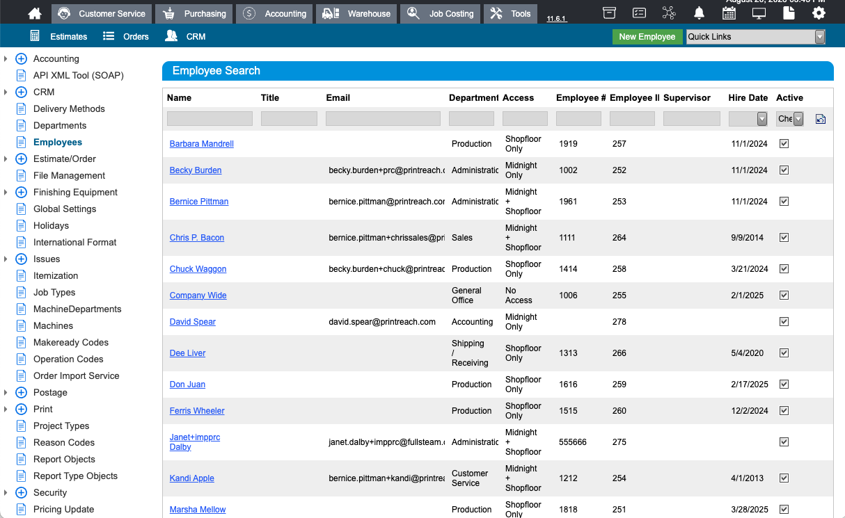Click the monitor display icon
This screenshot has height=518, width=845.
tap(759, 13)
